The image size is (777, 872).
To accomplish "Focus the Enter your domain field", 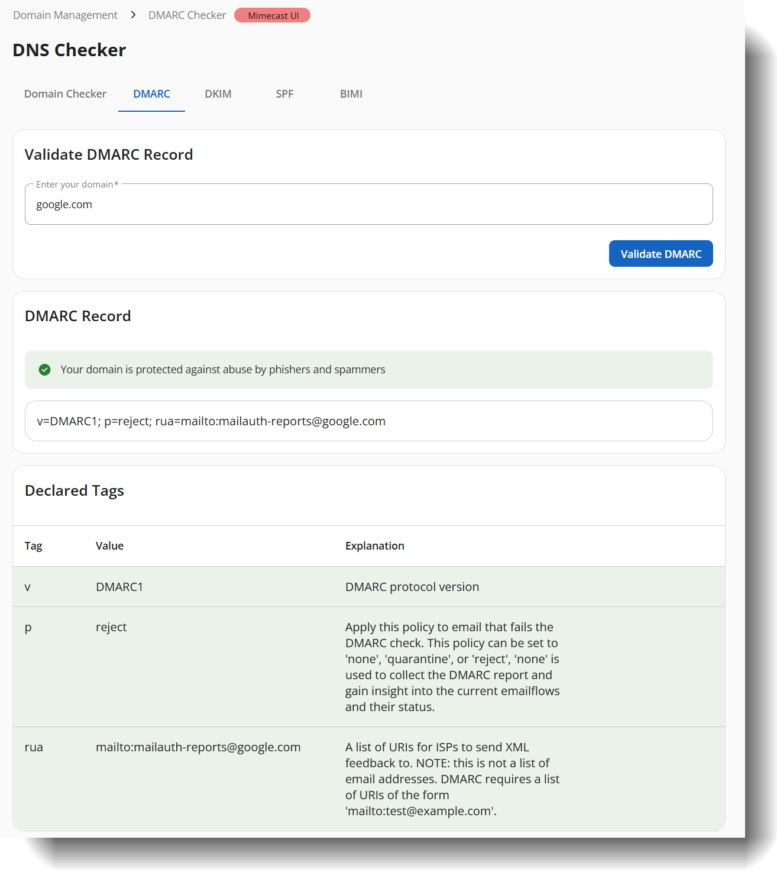I will (x=368, y=205).
